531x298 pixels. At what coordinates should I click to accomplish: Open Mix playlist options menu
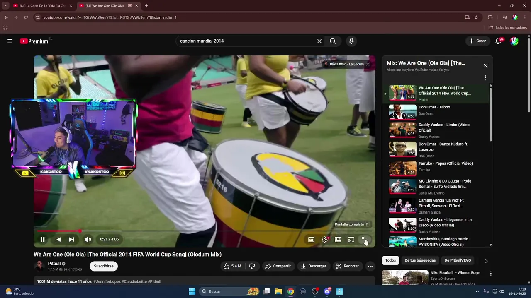pyautogui.click(x=485, y=77)
